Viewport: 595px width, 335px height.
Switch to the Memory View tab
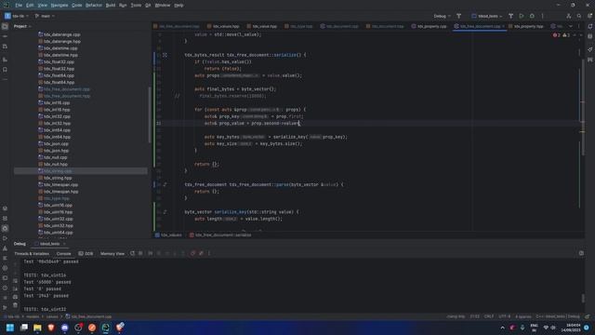click(x=112, y=254)
